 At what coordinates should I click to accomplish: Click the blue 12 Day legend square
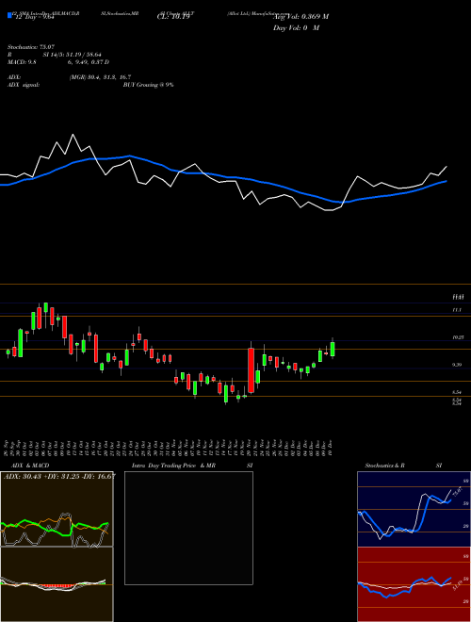tap(10, 16)
